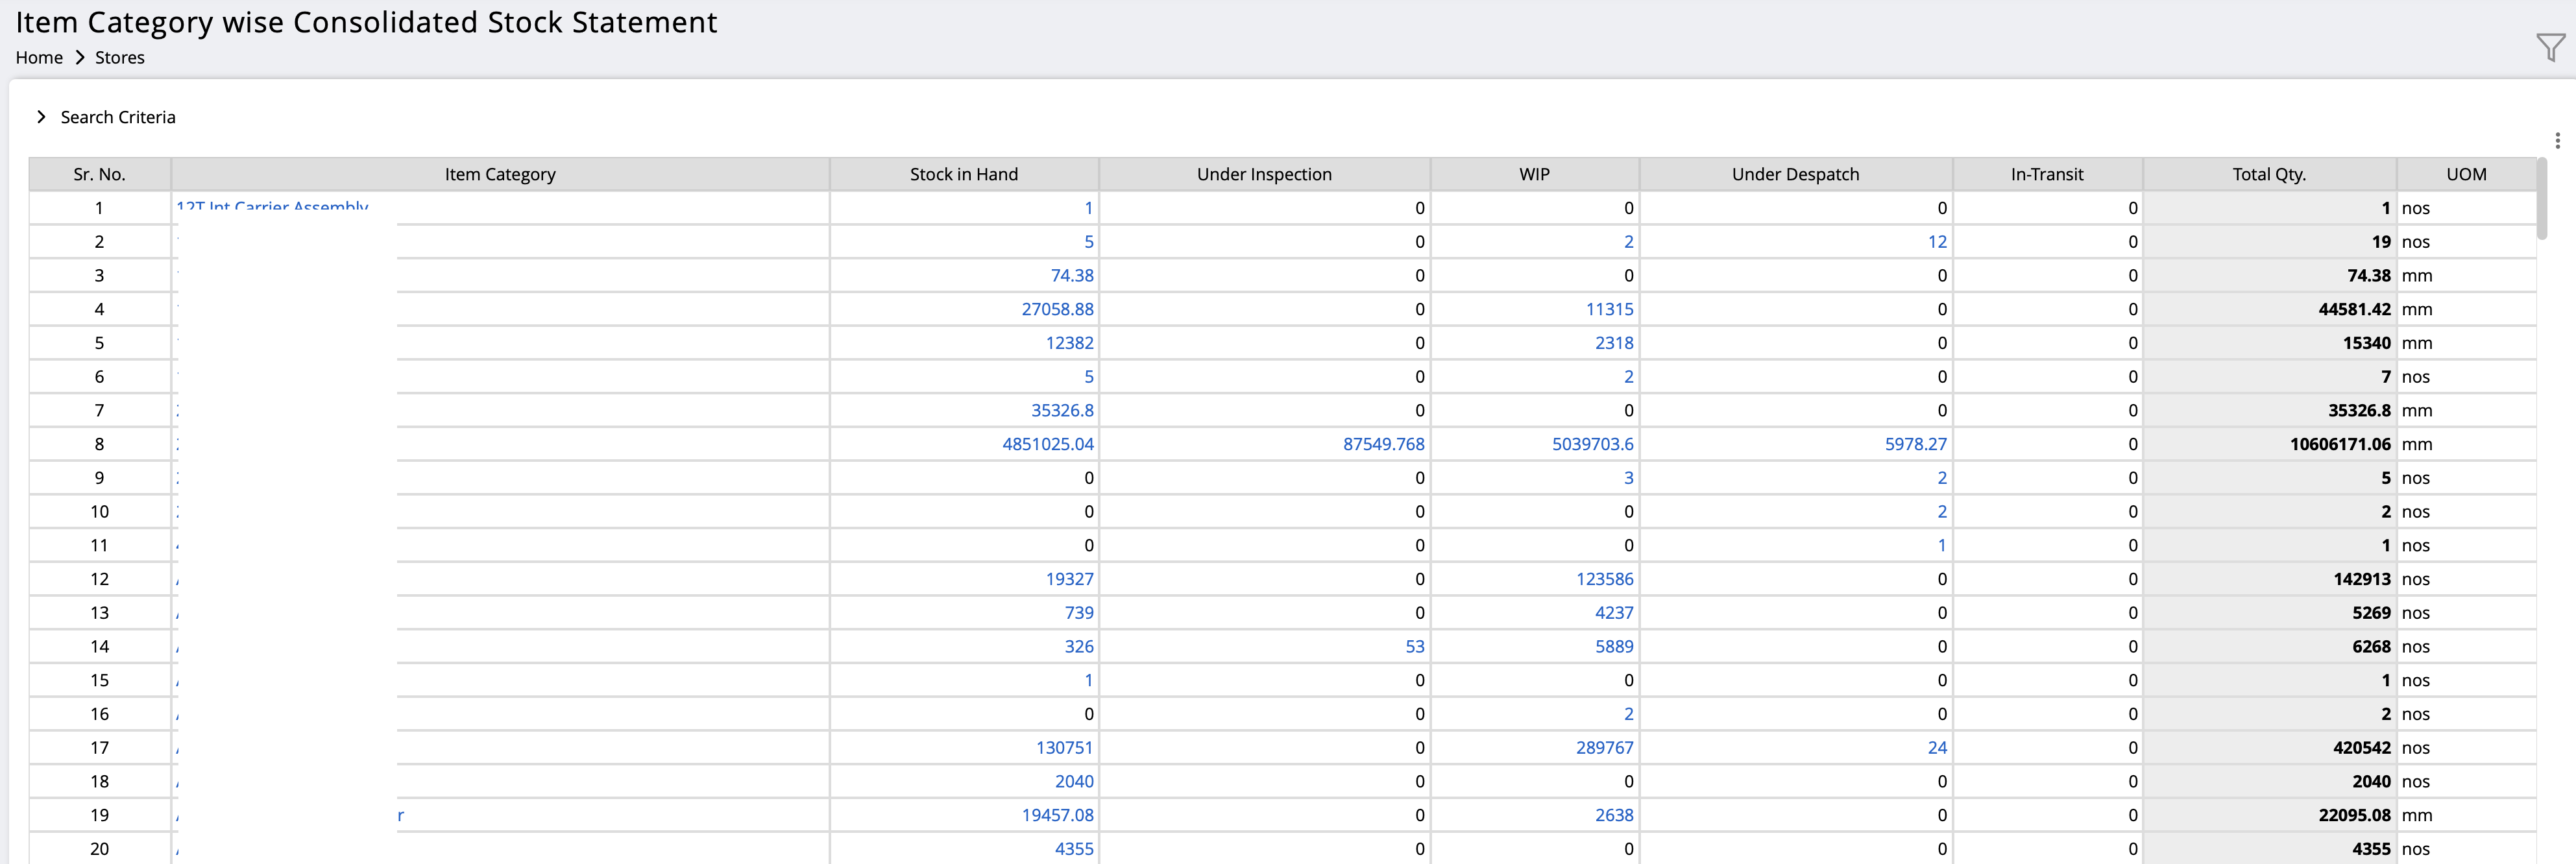Image resolution: width=2576 pixels, height=864 pixels.
Task: Select total quantity 420542 cell
Action: coord(2269,748)
